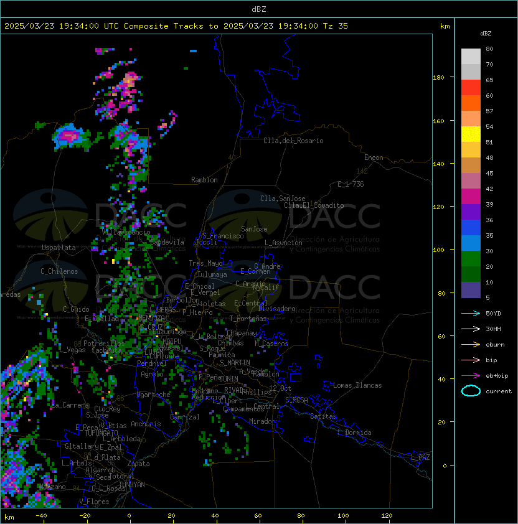
Task: Click the '140' tick on vertical axis
Action: click(x=438, y=164)
